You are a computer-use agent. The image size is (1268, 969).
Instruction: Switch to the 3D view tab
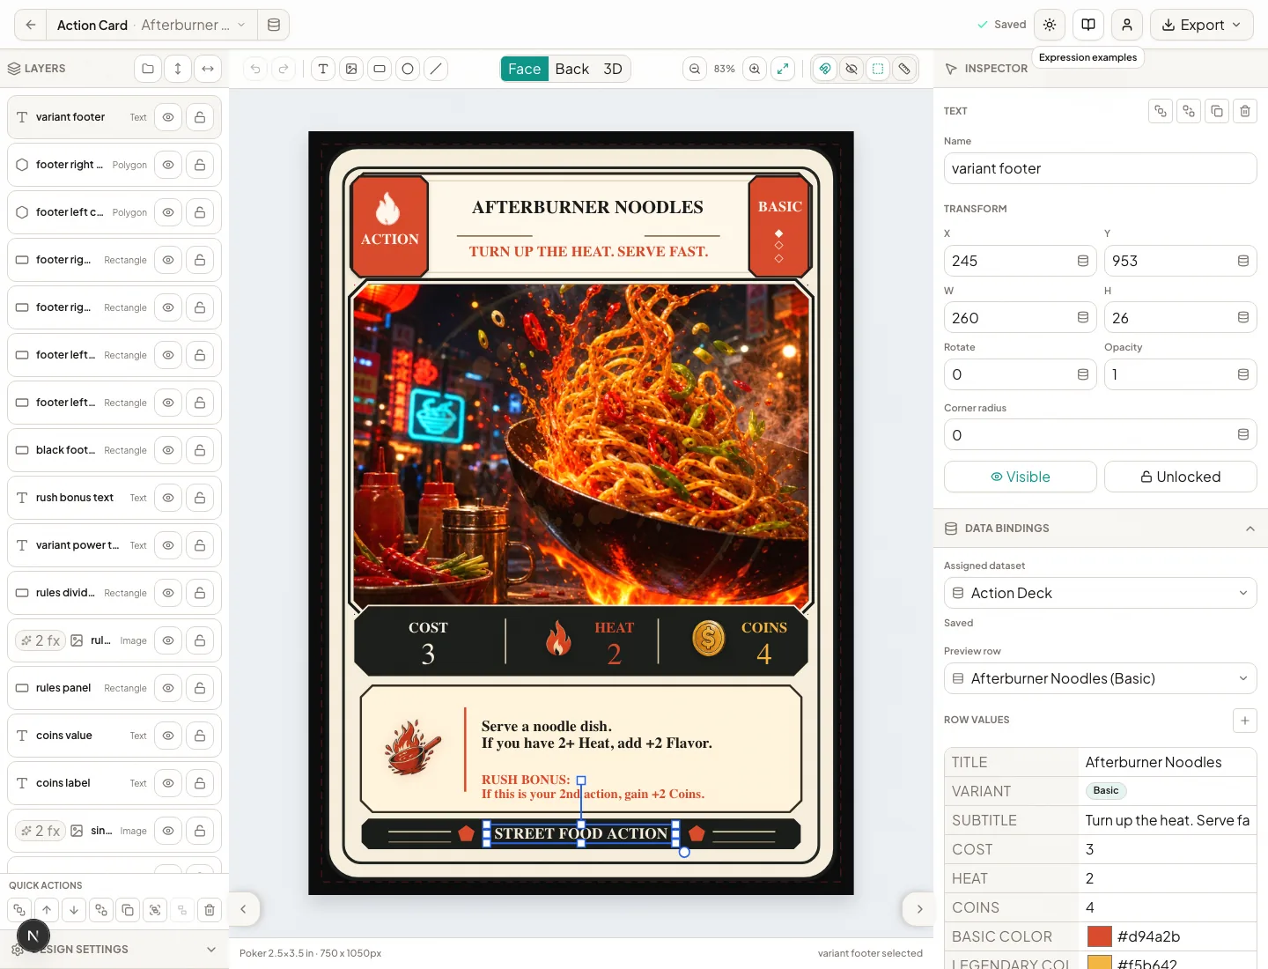613,69
